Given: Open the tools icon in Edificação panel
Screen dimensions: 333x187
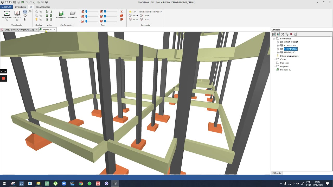Looking at the screenshot, I should 283,34.
